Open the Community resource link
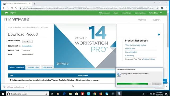170x96 pixels. pos(130,55)
